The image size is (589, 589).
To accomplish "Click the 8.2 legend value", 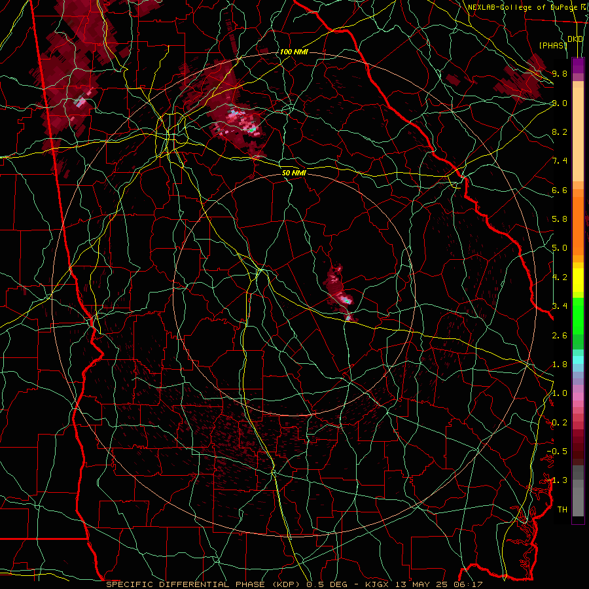I will click(560, 132).
